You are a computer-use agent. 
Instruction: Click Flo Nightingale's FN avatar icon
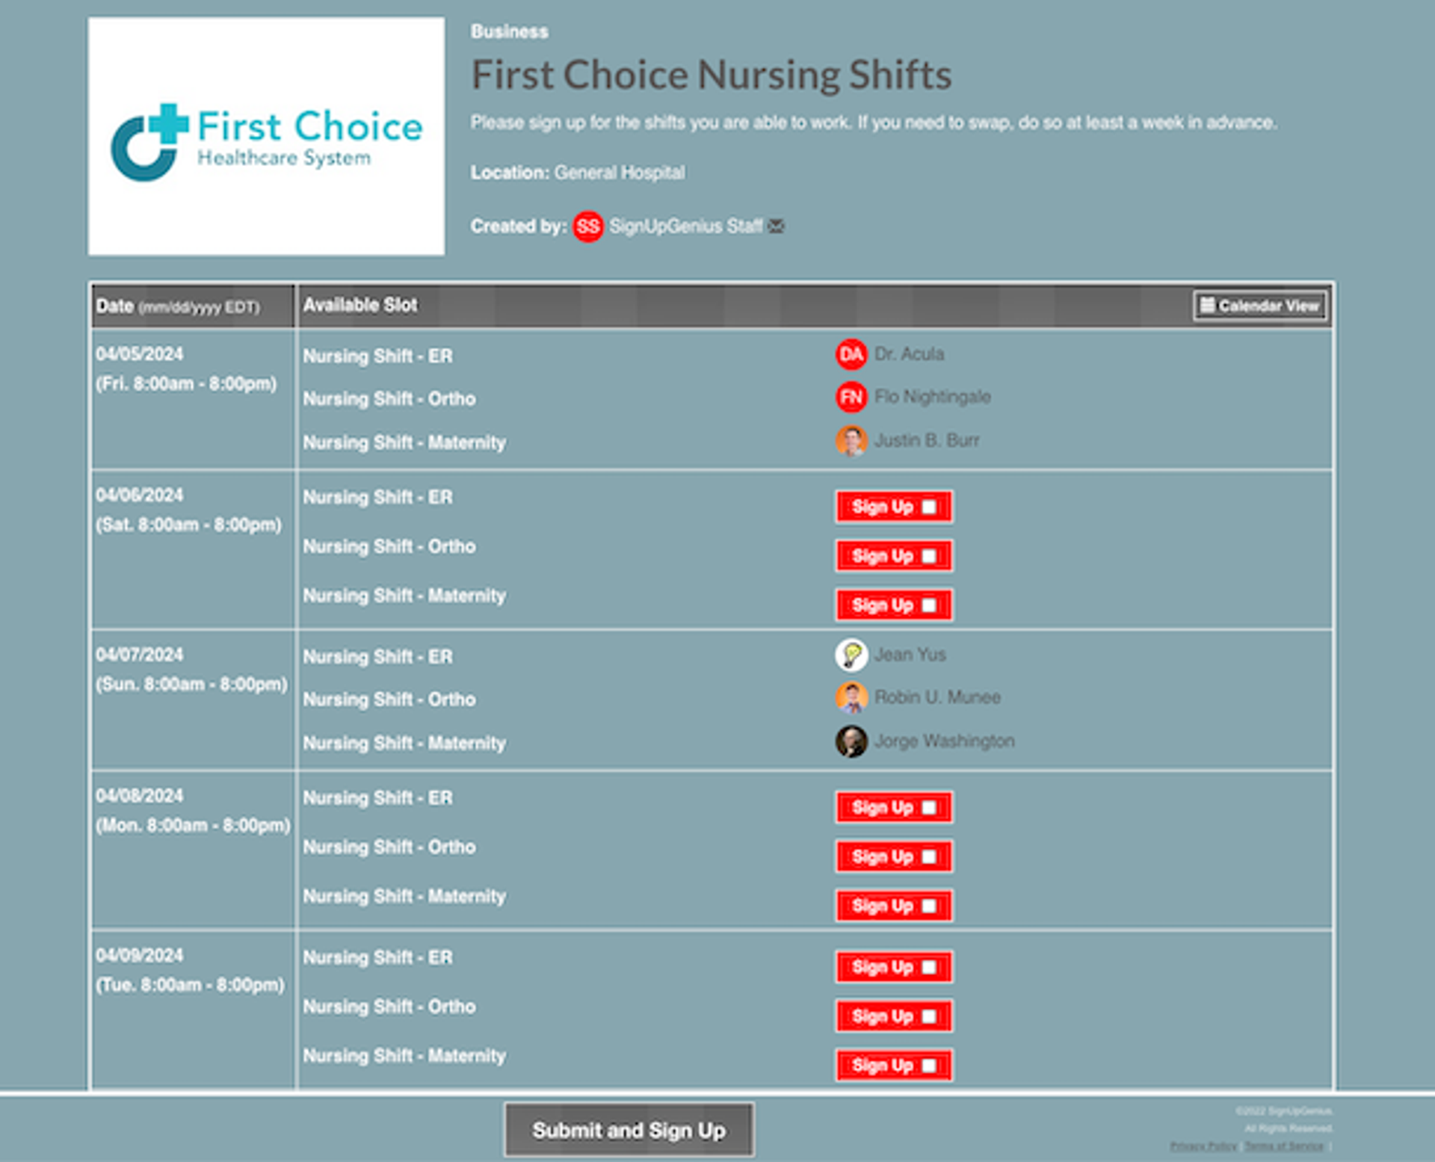coord(851,397)
